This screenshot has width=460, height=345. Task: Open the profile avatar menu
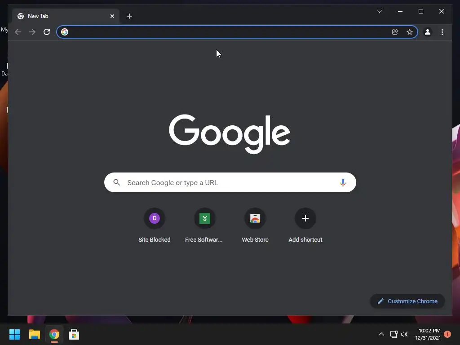click(x=428, y=32)
